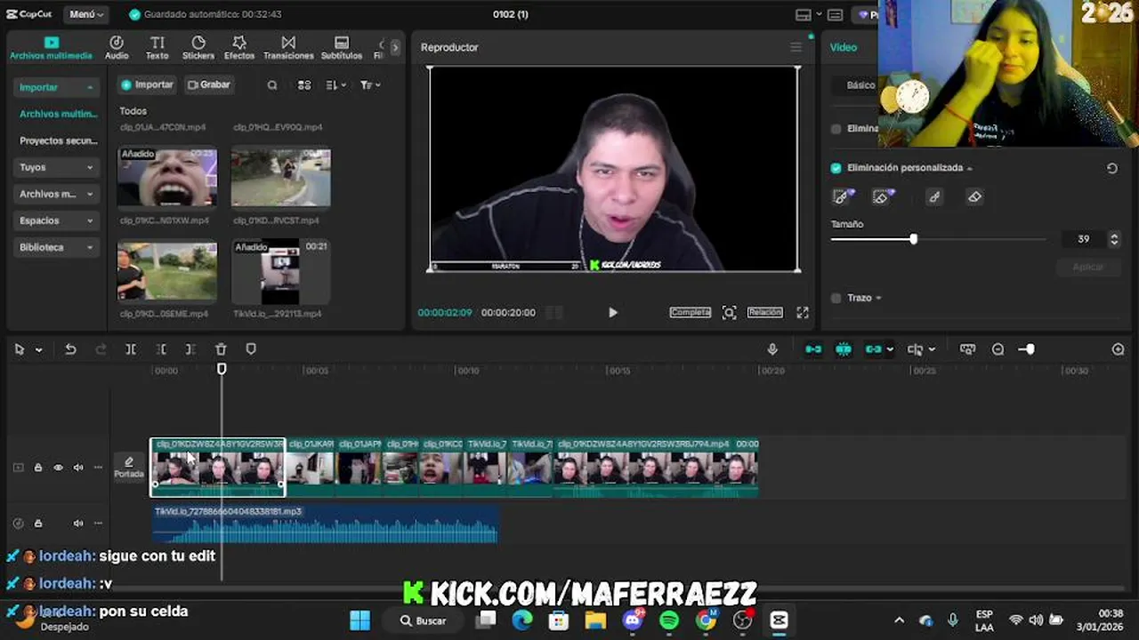This screenshot has width=1139, height=640.
Task: Click the Completa preview quality button
Action: tap(691, 312)
